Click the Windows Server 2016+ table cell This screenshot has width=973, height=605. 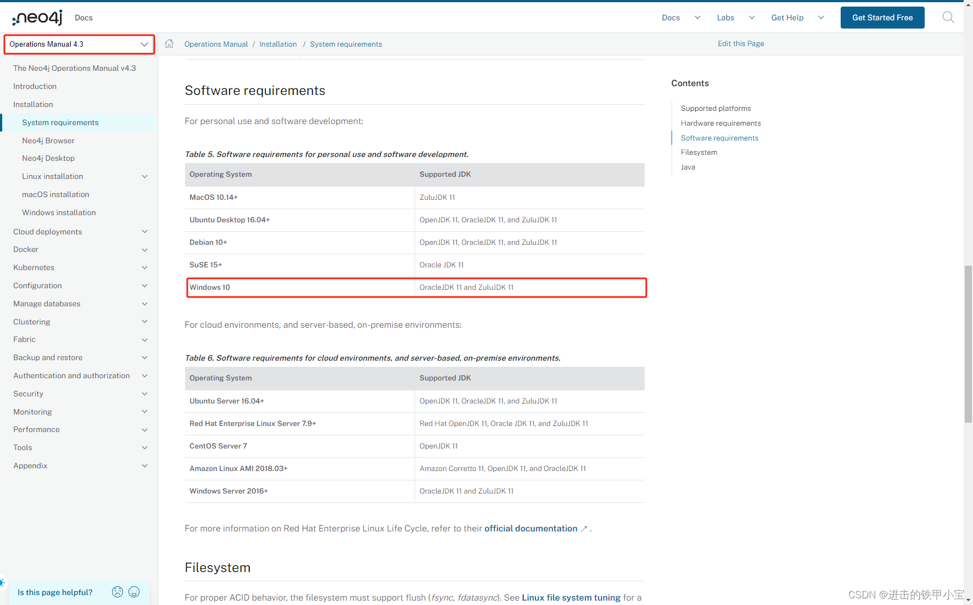tap(300, 491)
